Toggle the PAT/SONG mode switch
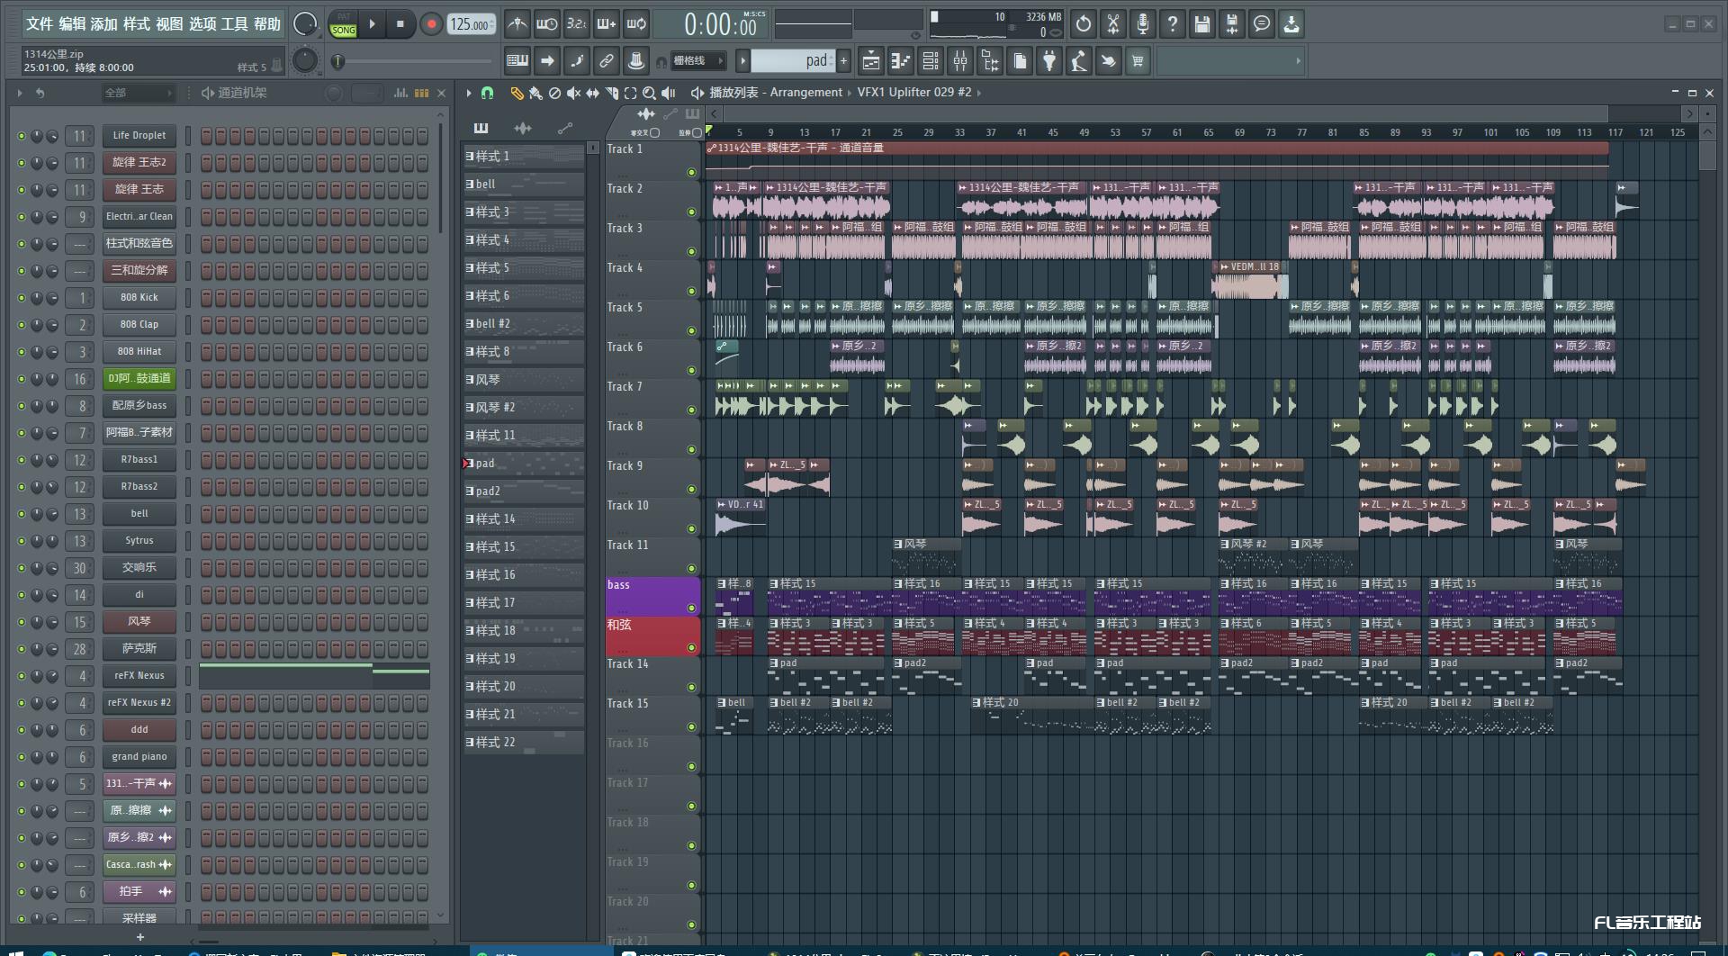 click(x=344, y=24)
